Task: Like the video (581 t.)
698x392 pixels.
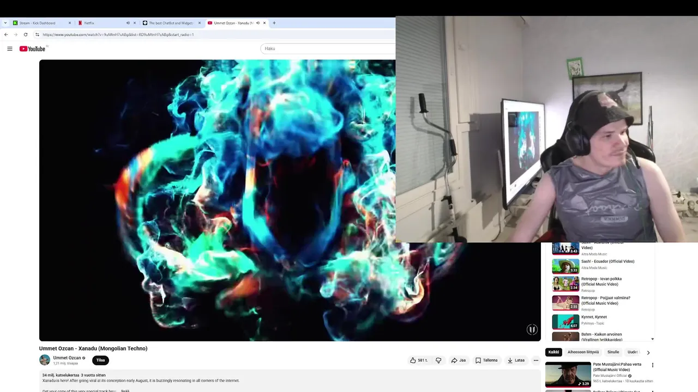Action: [419, 360]
